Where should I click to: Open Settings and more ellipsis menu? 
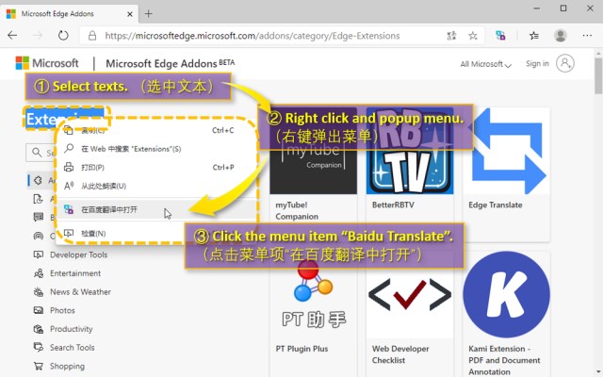tap(587, 36)
